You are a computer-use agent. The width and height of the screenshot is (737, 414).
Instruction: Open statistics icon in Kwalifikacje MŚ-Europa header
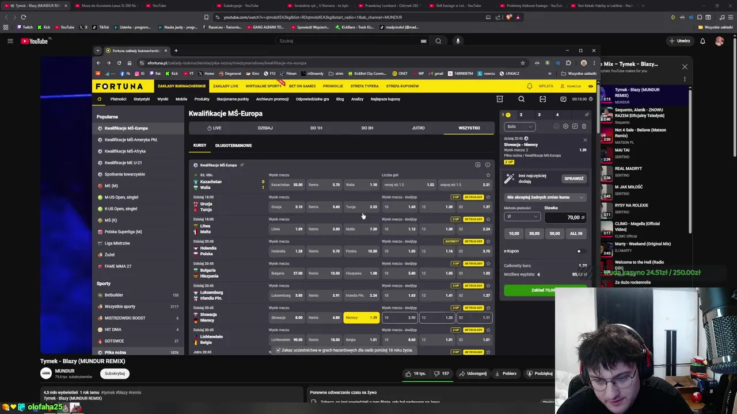click(x=478, y=165)
